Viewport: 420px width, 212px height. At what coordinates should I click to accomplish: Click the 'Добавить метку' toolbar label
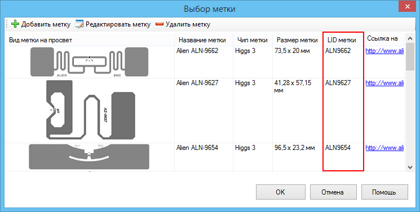pyautogui.click(x=46, y=24)
